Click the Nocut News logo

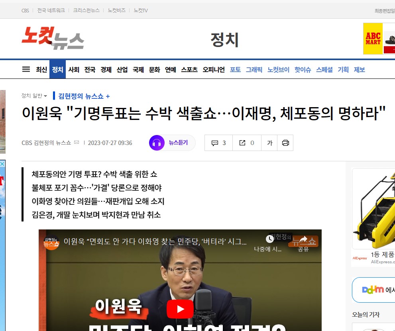click(53, 38)
